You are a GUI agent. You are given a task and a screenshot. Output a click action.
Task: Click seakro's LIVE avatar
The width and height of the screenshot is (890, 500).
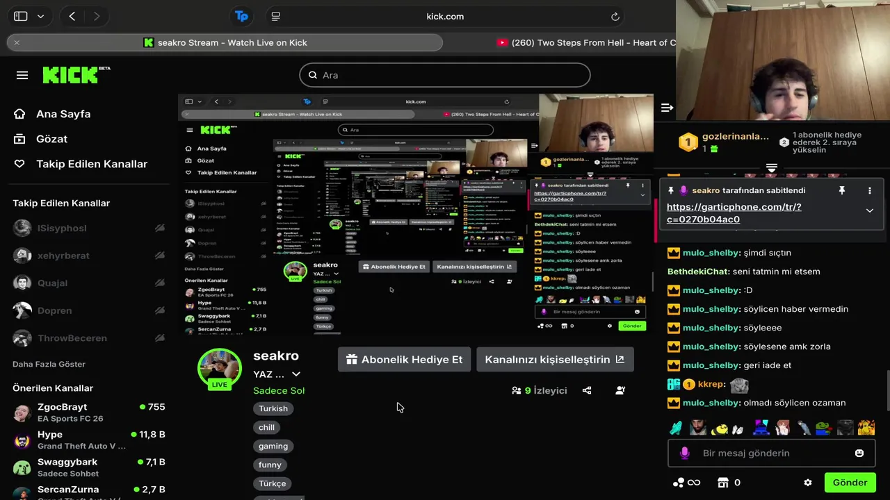(220, 369)
